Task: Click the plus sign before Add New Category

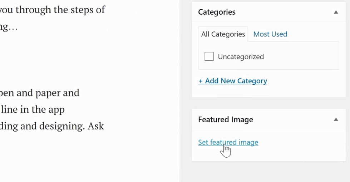Action: point(201,81)
